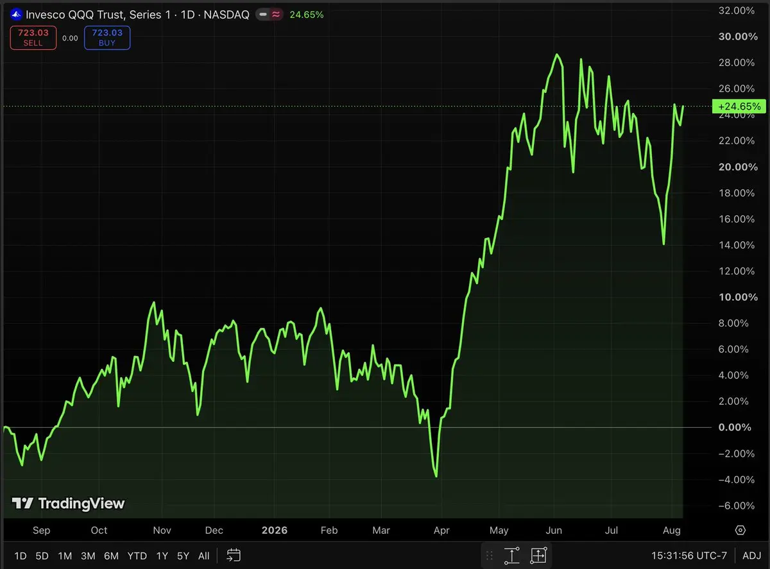The height and width of the screenshot is (569, 770).
Task: Click the Apr time axis label
Action: pyautogui.click(x=441, y=531)
